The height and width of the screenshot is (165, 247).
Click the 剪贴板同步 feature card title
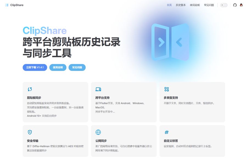point(34,98)
